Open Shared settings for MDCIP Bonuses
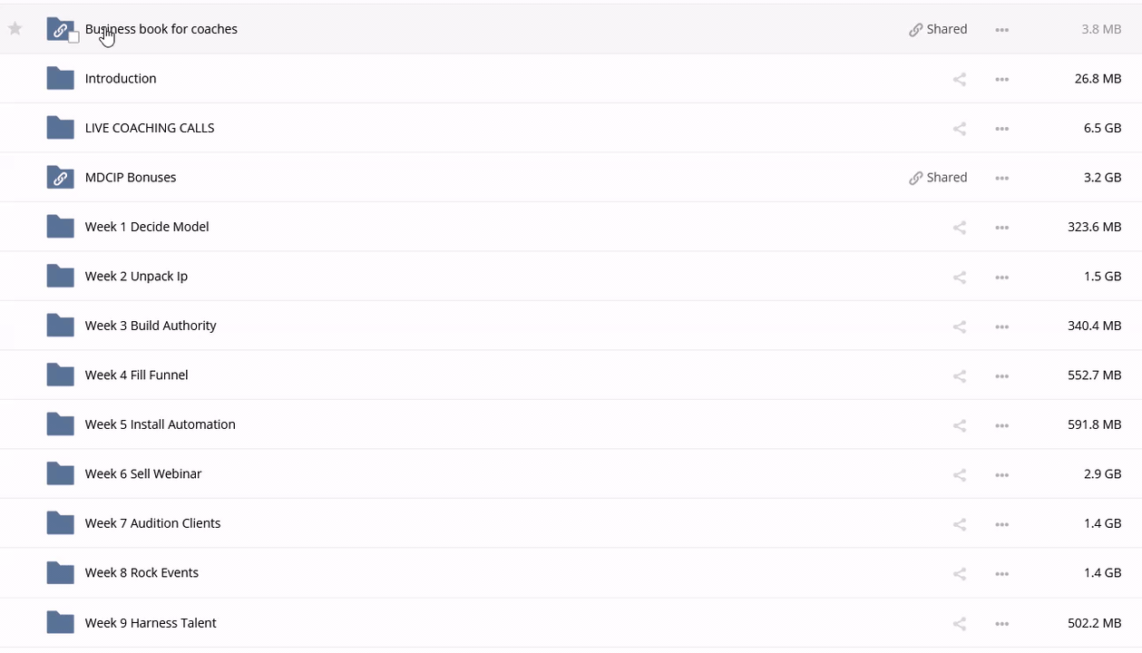This screenshot has height=653, width=1142. (x=938, y=178)
